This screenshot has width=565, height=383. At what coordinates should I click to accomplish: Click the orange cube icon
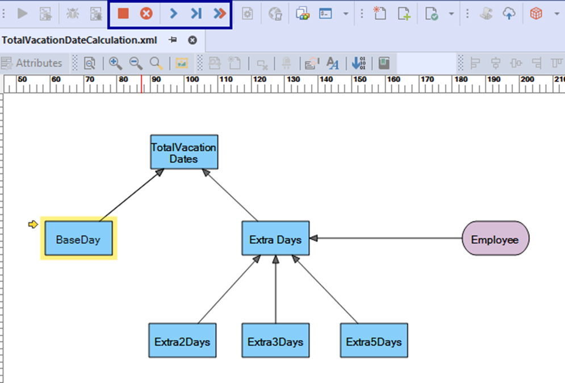(536, 14)
